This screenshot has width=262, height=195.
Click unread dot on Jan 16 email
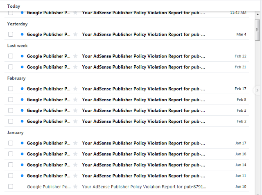[x=22, y=154]
